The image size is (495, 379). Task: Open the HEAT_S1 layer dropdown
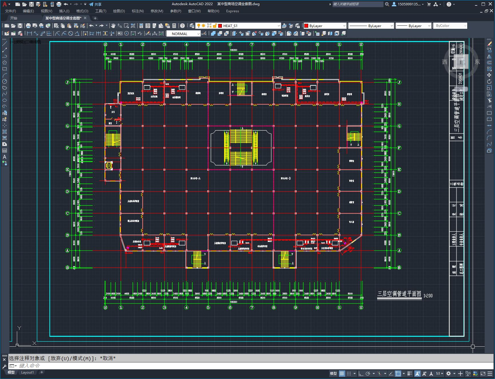click(x=279, y=26)
